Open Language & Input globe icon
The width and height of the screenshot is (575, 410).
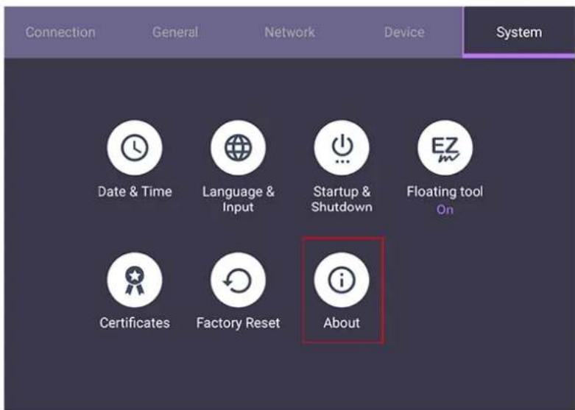[x=238, y=148]
